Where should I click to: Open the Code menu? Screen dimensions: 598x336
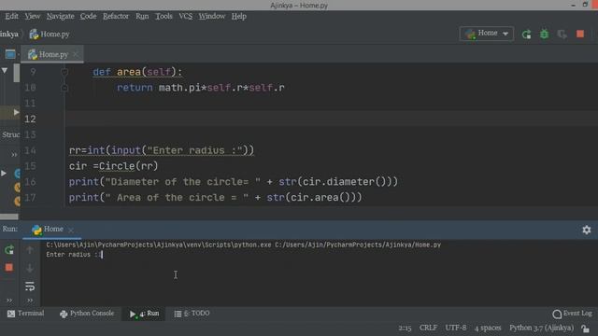88,17
